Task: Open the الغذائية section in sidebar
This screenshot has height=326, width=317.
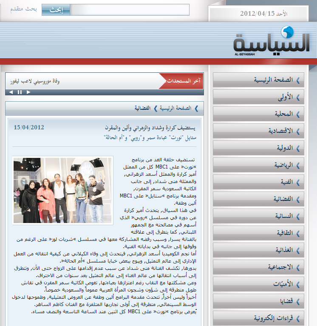Action: [x=258, y=250]
